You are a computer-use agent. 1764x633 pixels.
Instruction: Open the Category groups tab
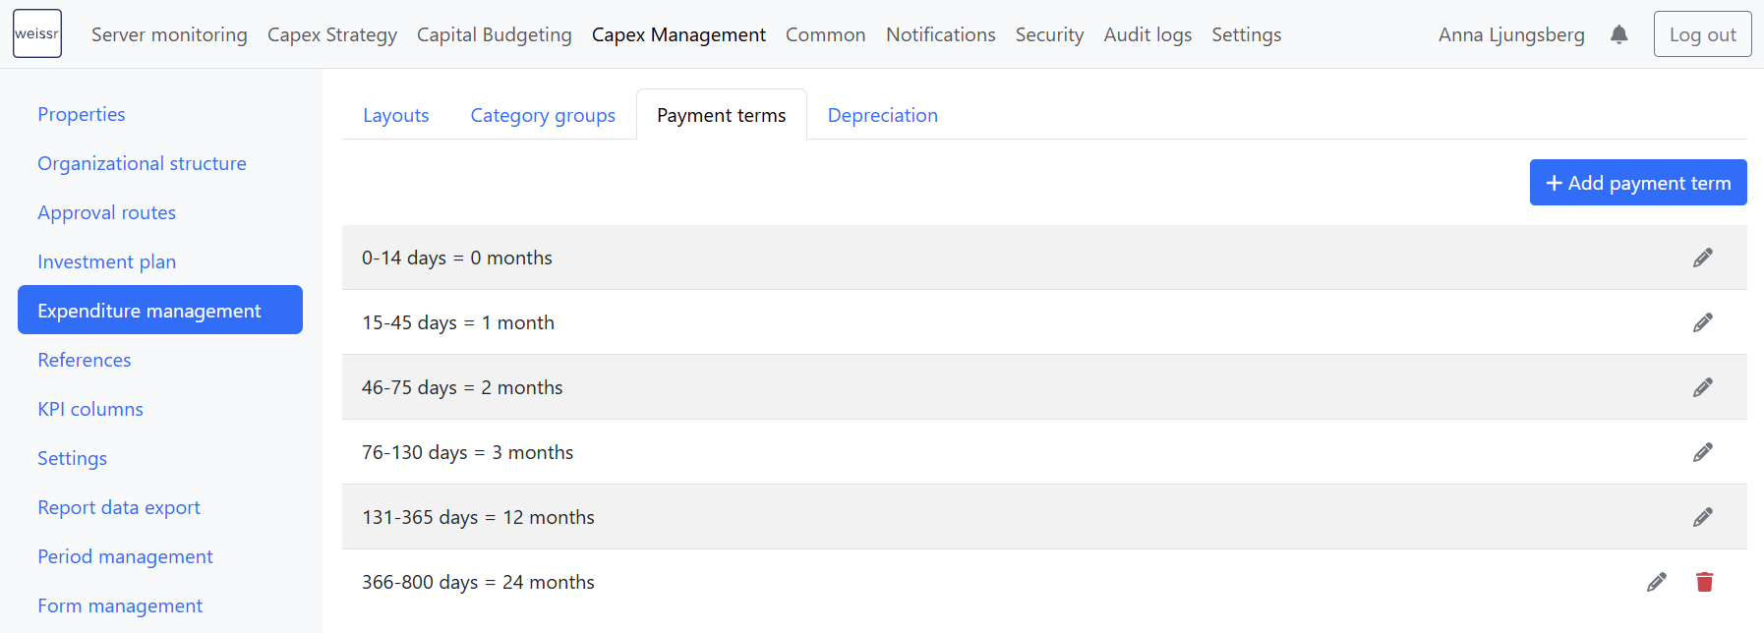[x=543, y=115]
